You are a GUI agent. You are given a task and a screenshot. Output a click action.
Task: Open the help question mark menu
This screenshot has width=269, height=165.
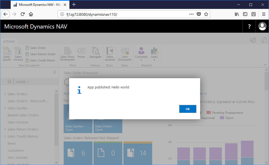tap(249, 26)
